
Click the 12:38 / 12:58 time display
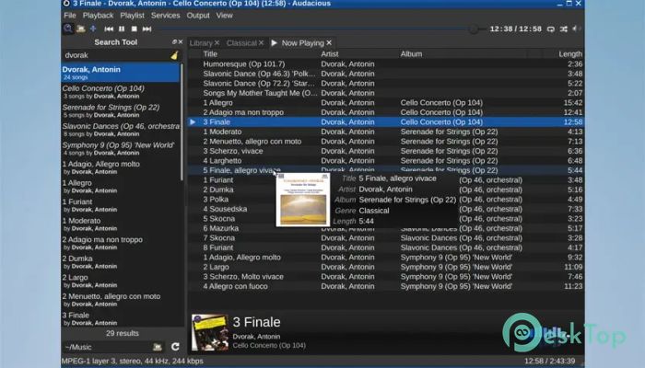pos(515,29)
